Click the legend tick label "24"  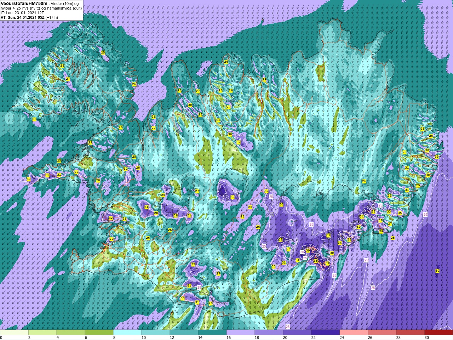coord(342,338)
